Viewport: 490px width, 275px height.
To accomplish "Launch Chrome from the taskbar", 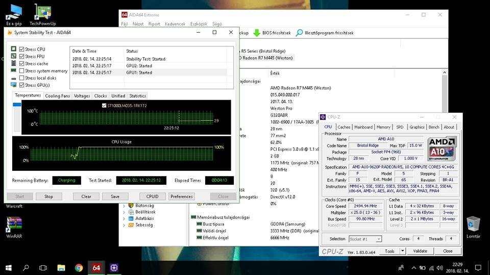I will point(79,268).
